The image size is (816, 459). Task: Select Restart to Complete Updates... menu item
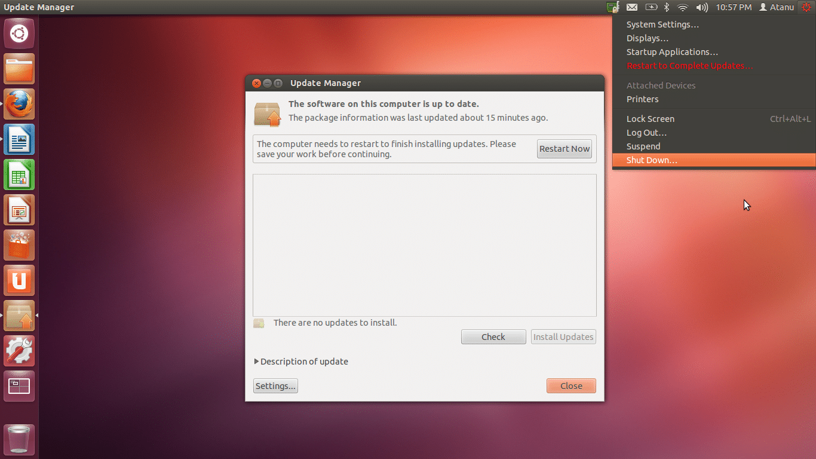[x=714, y=66]
